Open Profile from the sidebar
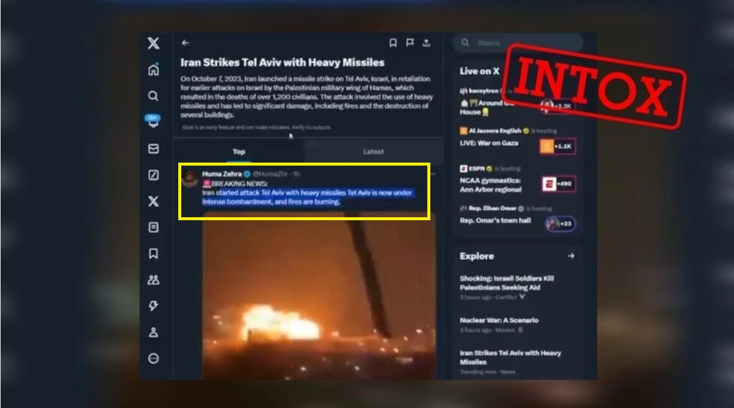The image size is (734, 408). (154, 332)
